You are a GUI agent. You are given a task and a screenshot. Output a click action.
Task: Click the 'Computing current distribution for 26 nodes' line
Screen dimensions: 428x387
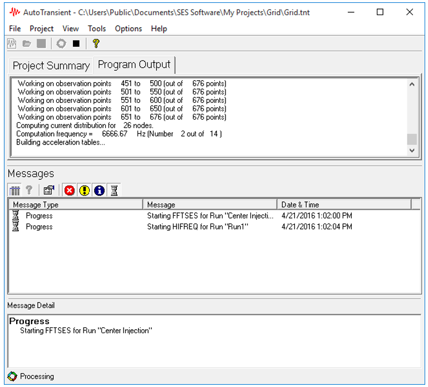[x=85, y=126]
